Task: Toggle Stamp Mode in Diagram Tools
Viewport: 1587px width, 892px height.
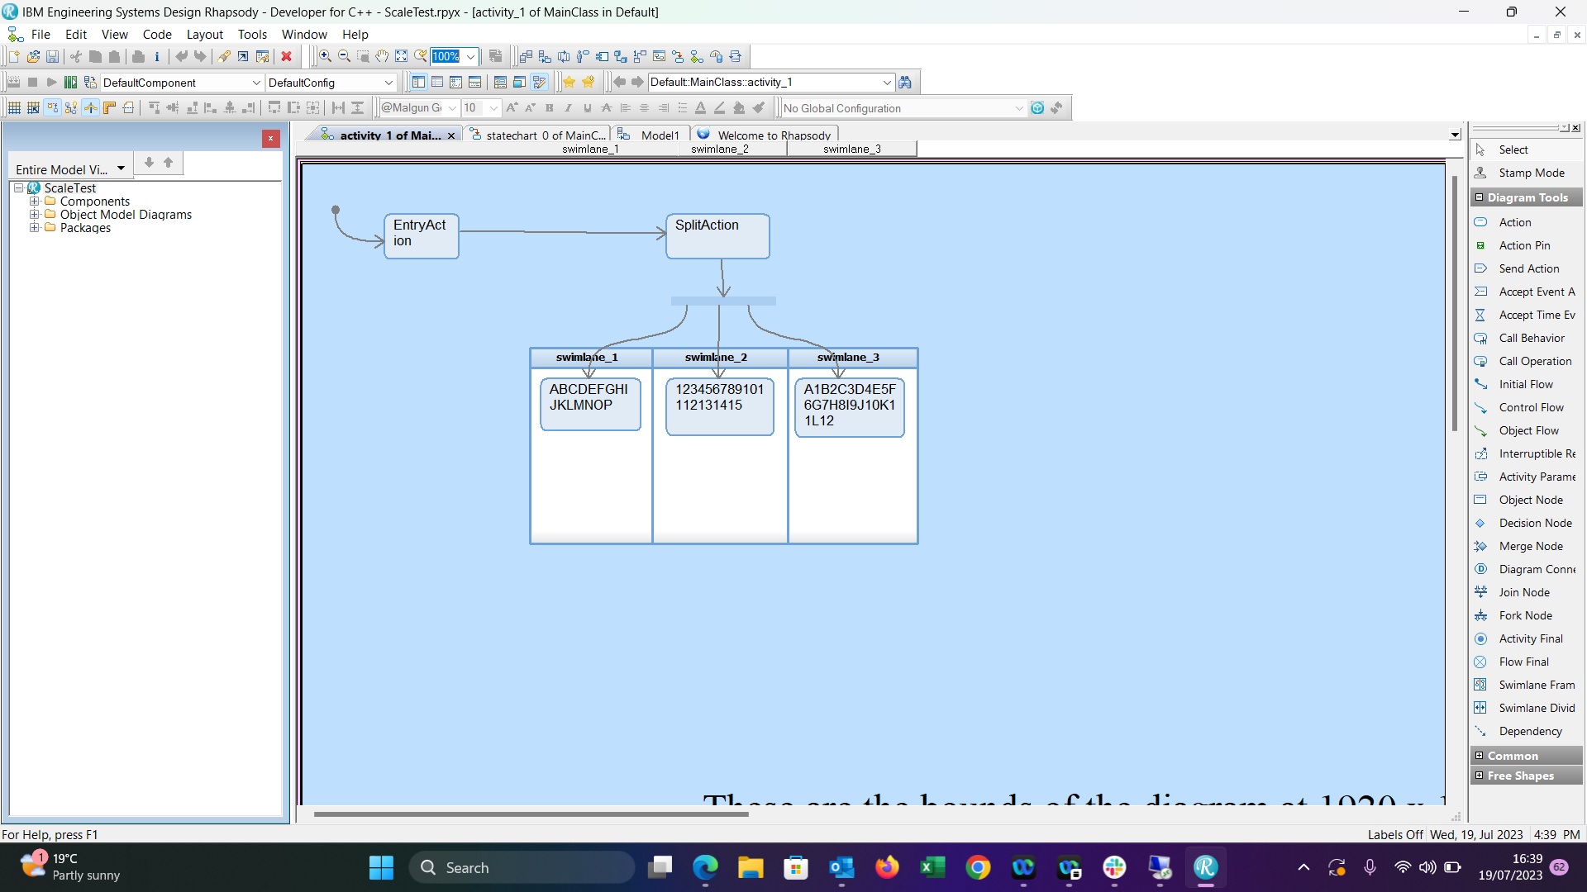Action: (1531, 173)
